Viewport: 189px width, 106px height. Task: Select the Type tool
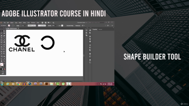(x=1, y=38)
